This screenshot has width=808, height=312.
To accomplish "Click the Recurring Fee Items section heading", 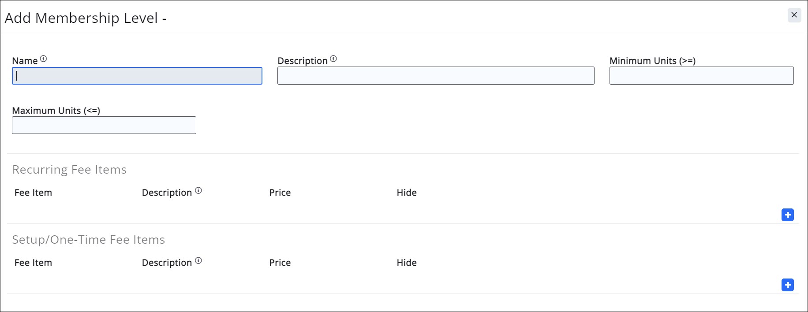I will tap(69, 170).
